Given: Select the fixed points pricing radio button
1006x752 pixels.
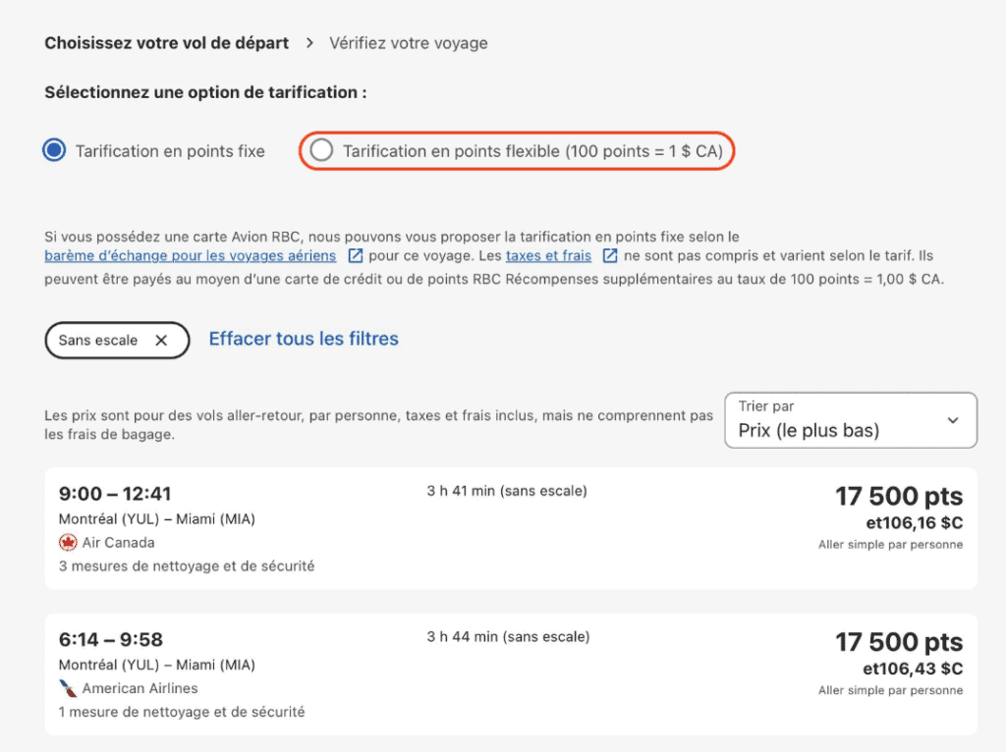Looking at the screenshot, I should pyautogui.click(x=55, y=151).
